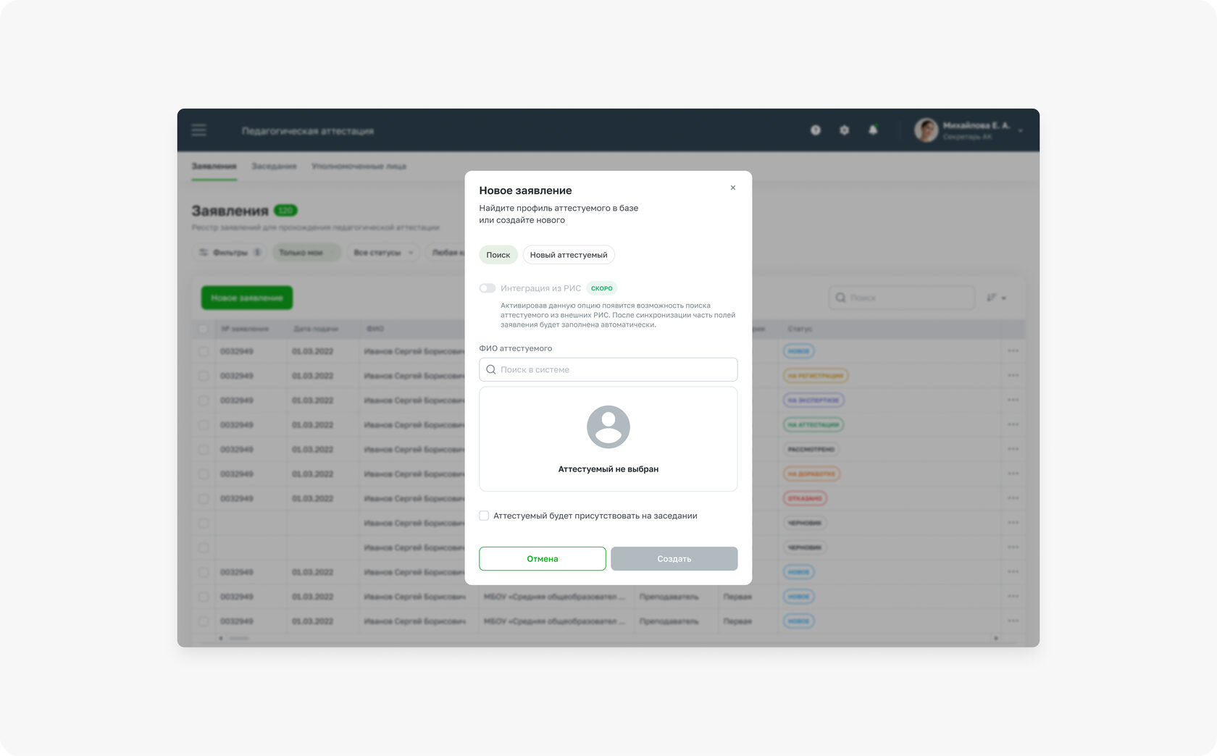Tick the select-all checkbox in table header

tap(204, 329)
